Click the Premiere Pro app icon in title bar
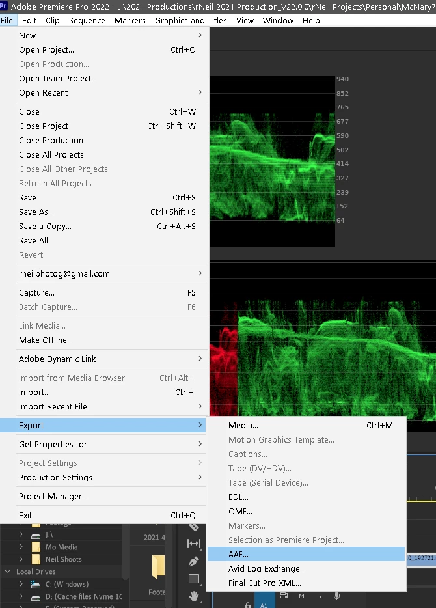The height and width of the screenshot is (608, 436). pos(3,6)
